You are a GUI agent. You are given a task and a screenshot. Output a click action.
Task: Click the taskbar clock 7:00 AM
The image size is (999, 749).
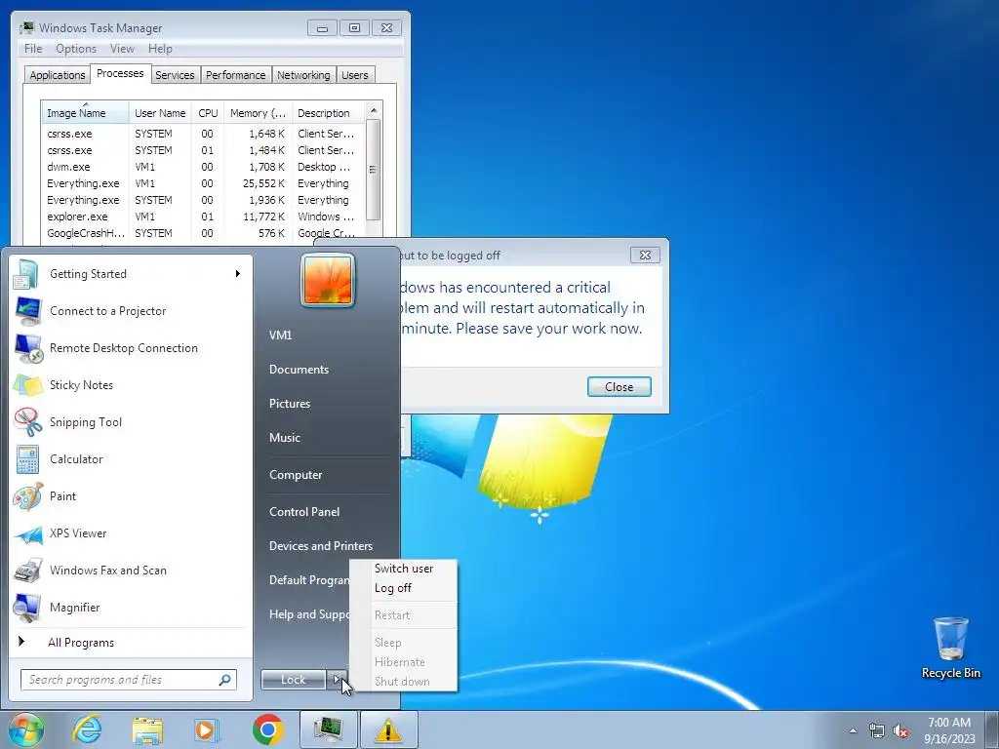[x=949, y=723]
